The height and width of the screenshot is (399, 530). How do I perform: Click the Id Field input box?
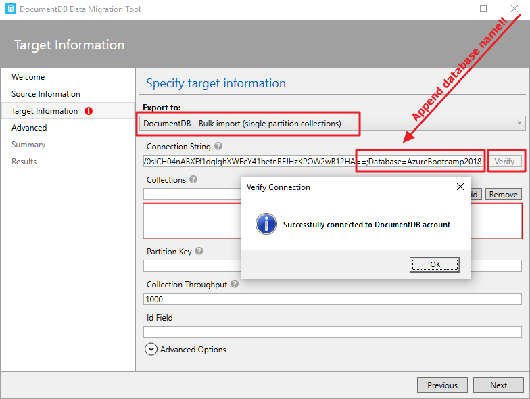[x=333, y=332]
